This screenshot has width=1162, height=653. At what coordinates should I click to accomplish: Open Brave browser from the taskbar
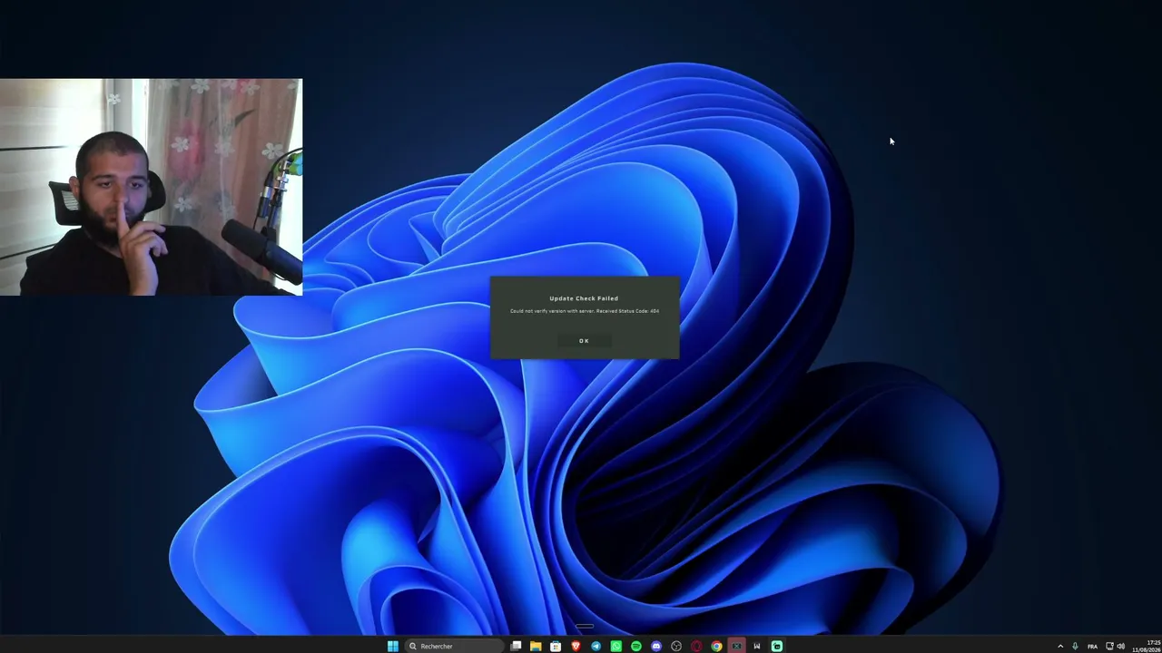576,646
